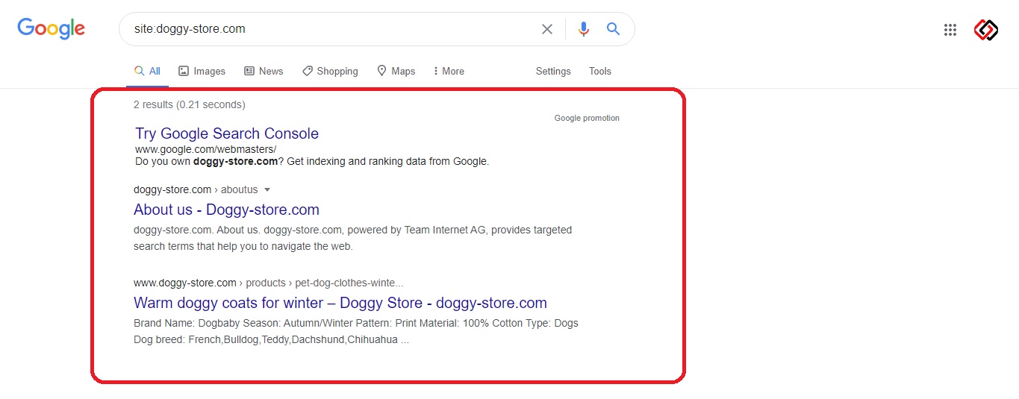Open the Try Google Search Console link
The height and width of the screenshot is (399, 1019).
(x=227, y=133)
